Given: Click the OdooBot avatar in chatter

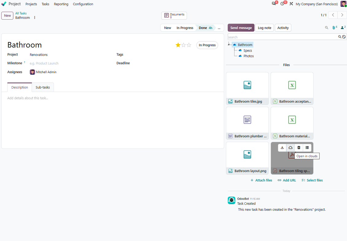Looking at the screenshot, I should [232, 200].
